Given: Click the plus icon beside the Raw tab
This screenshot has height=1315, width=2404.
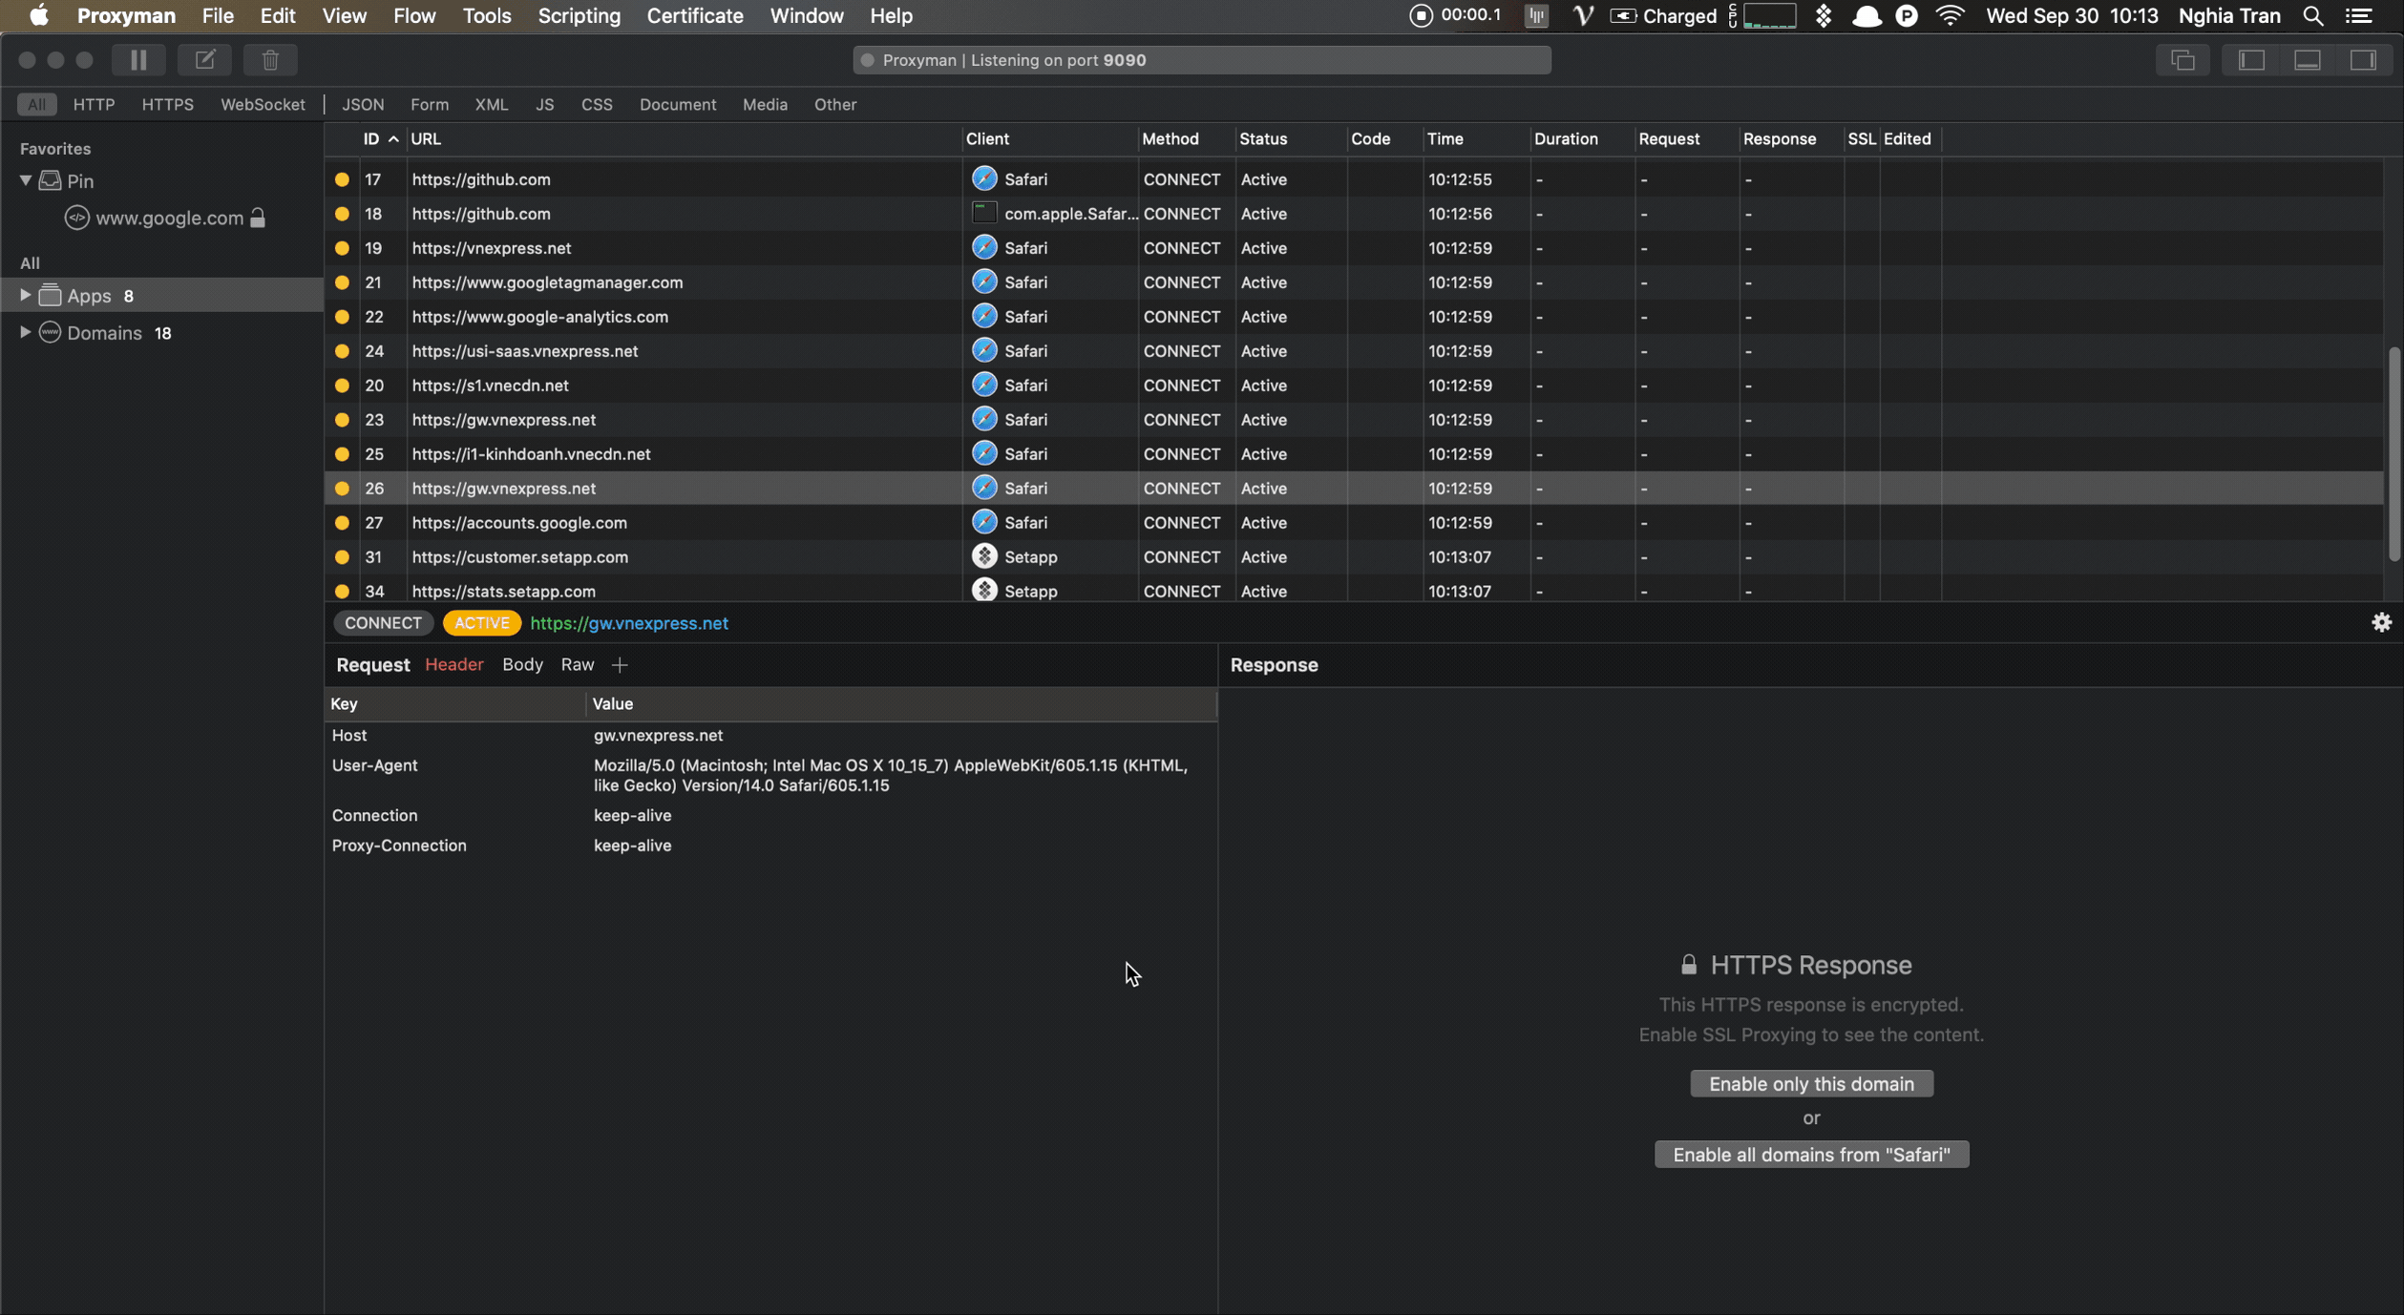Looking at the screenshot, I should point(620,665).
